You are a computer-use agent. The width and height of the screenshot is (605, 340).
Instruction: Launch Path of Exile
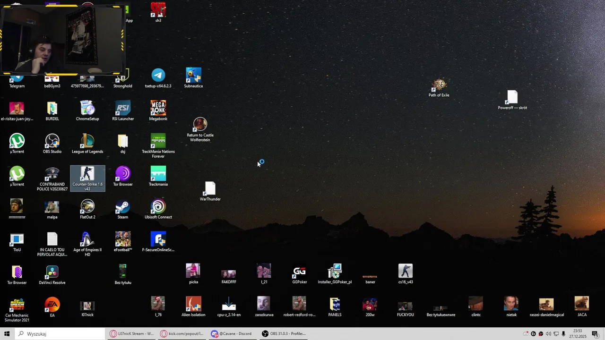click(439, 88)
